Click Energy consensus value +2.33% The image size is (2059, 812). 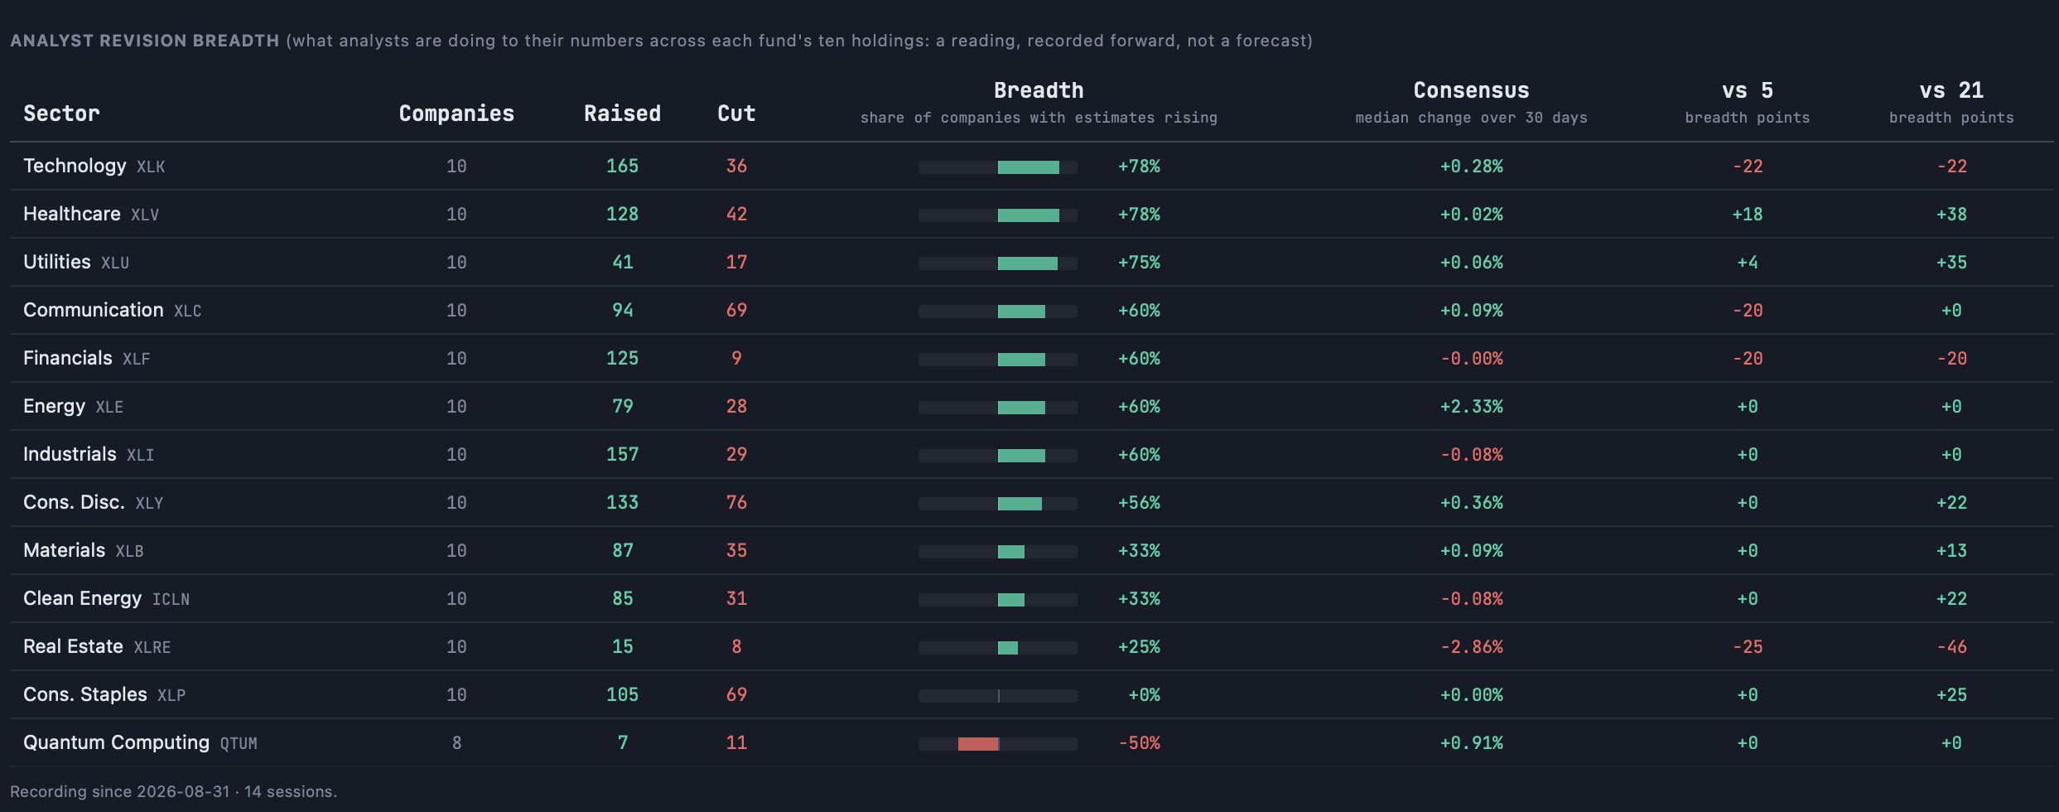[x=1471, y=407]
